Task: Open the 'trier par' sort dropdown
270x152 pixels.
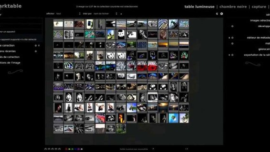Action: [x=105, y=14]
